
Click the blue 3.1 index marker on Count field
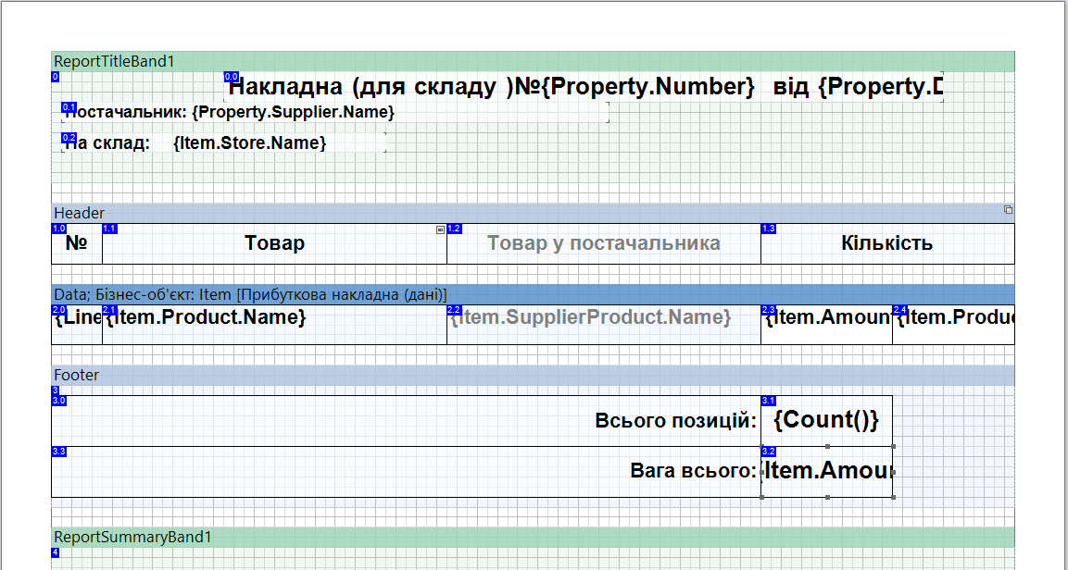[768, 401]
